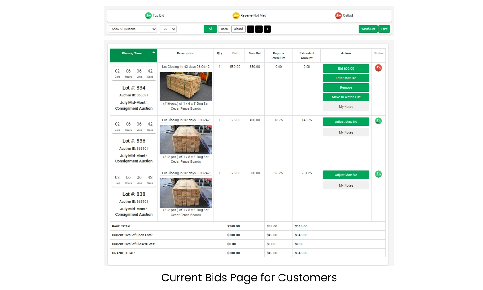Click the yellow Reserve Not Met legend icon
The width and height of the screenshot is (483, 290).
point(236,15)
